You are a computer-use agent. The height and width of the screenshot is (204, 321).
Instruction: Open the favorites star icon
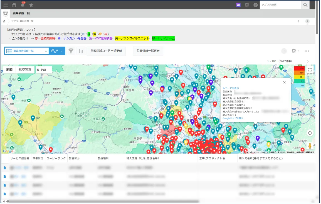click(x=31, y=5)
